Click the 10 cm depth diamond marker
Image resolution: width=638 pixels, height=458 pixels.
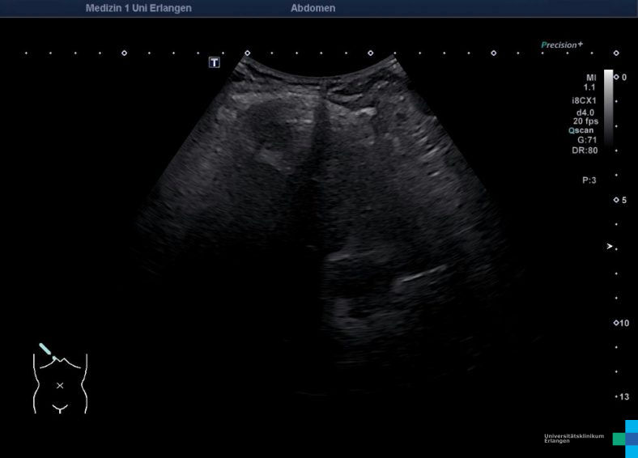(x=616, y=323)
